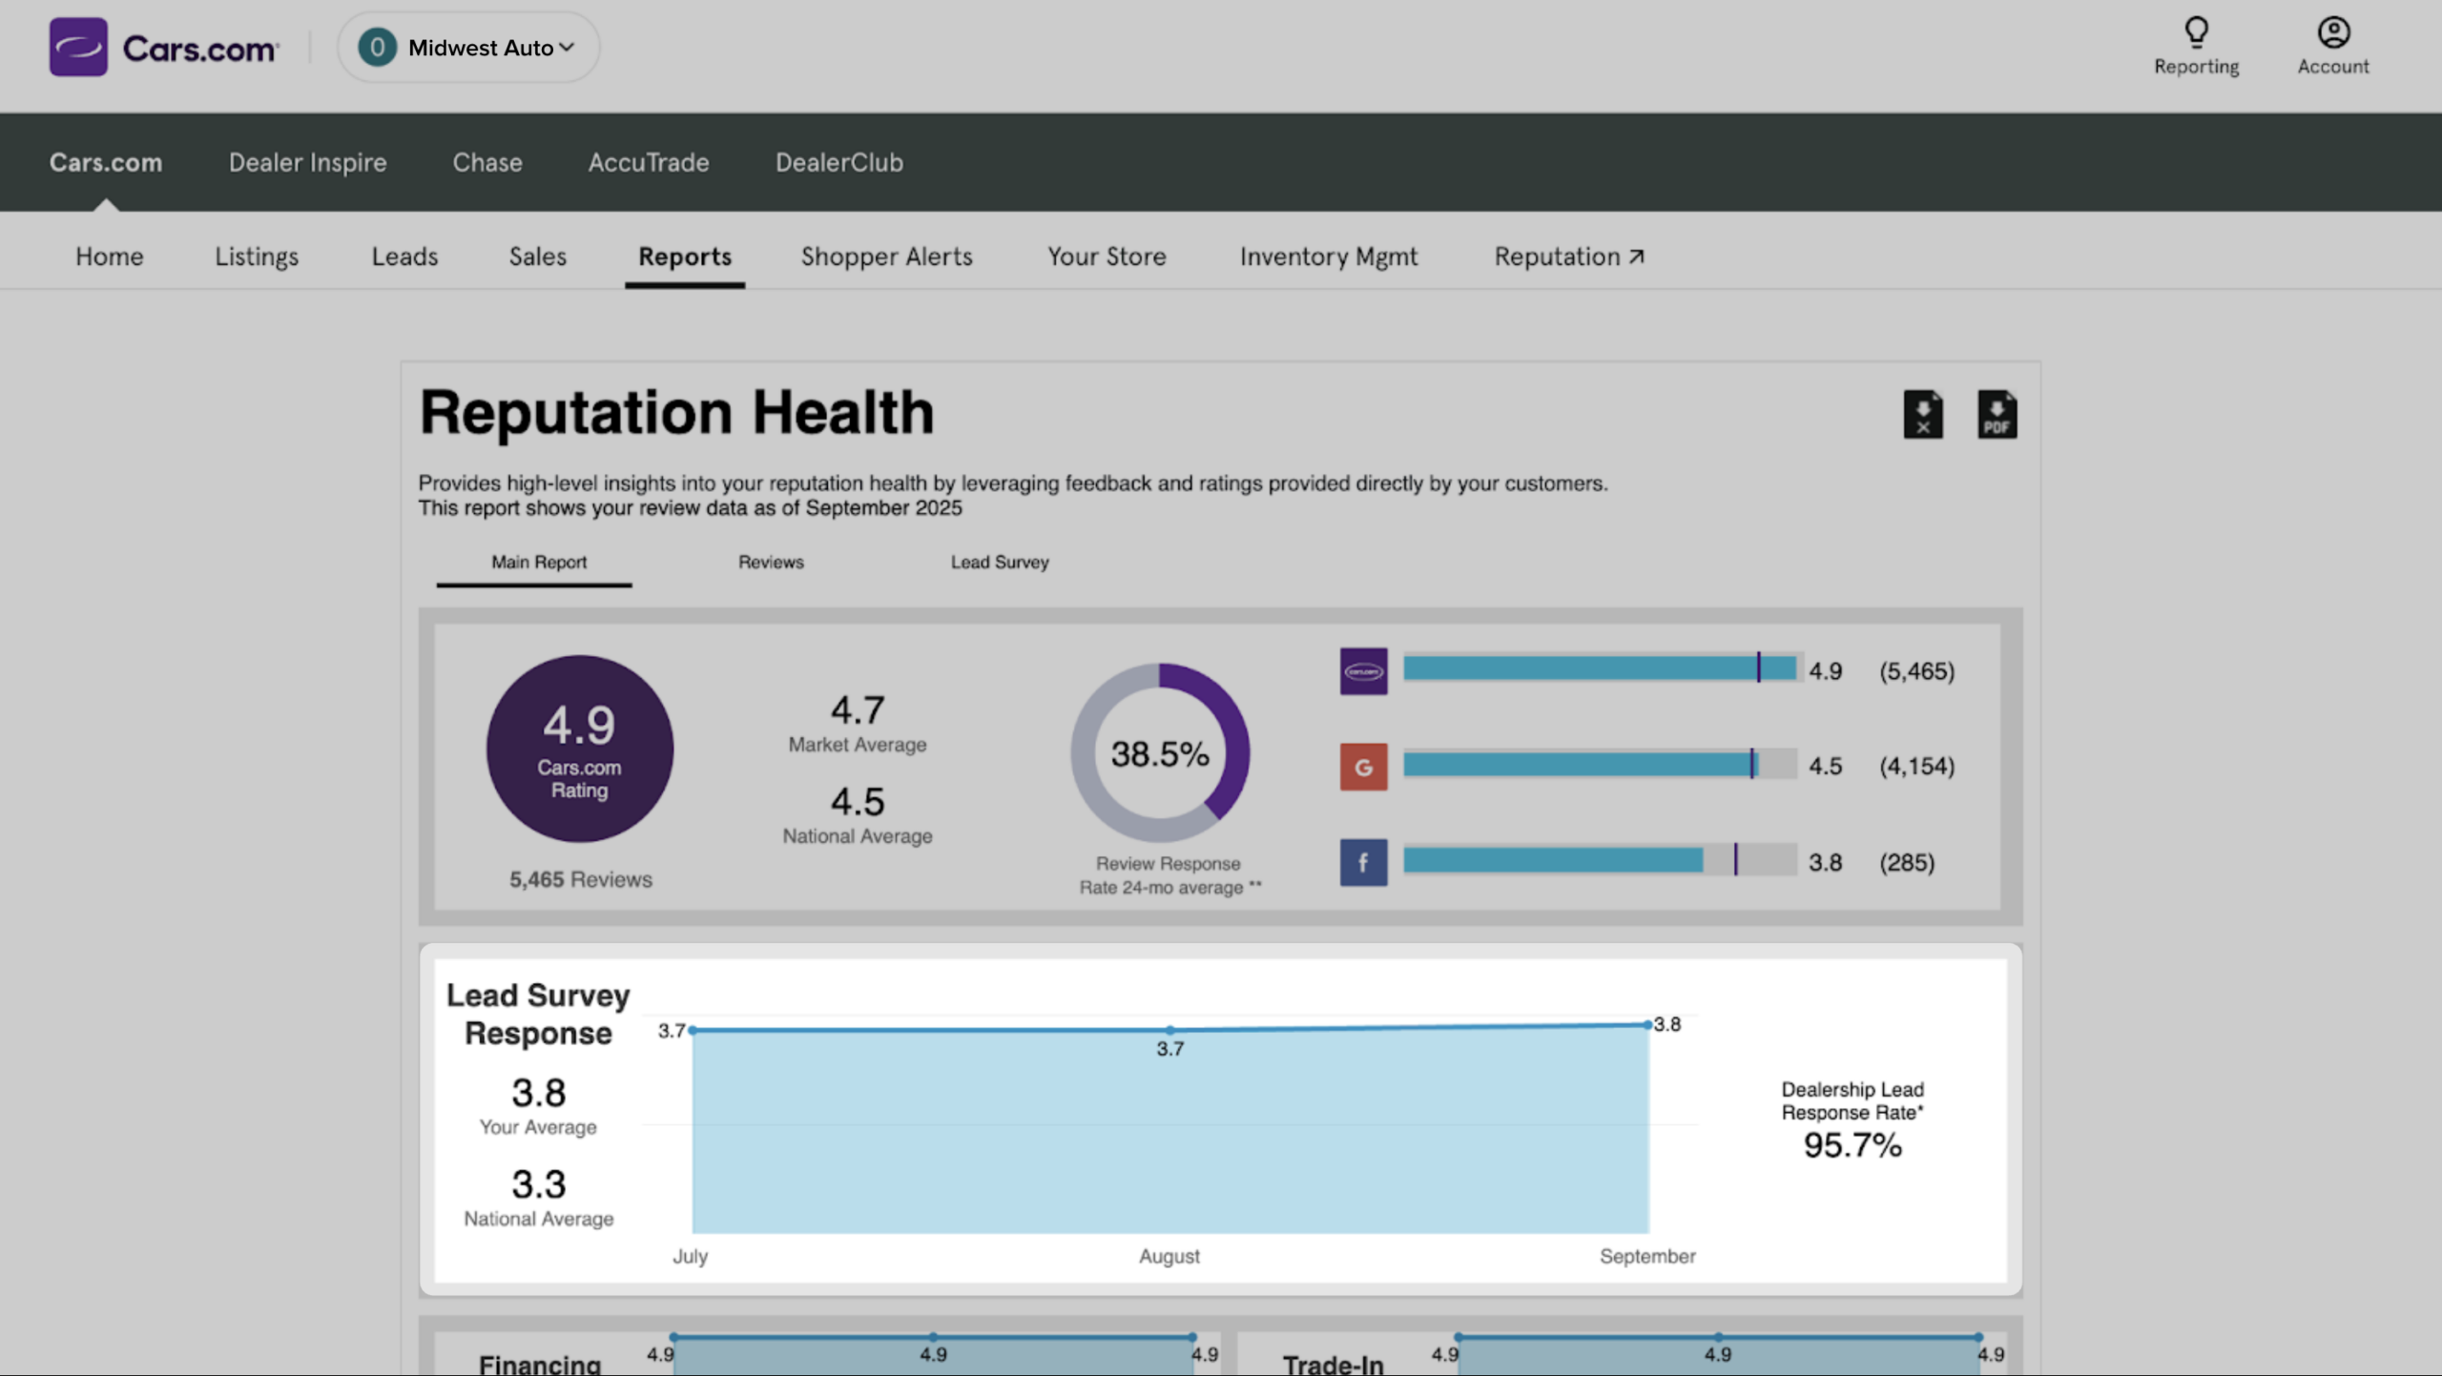This screenshot has height=1376, width=2442.
Task: Click the (285) Facebook review count
Action: tap(1907, 863)
